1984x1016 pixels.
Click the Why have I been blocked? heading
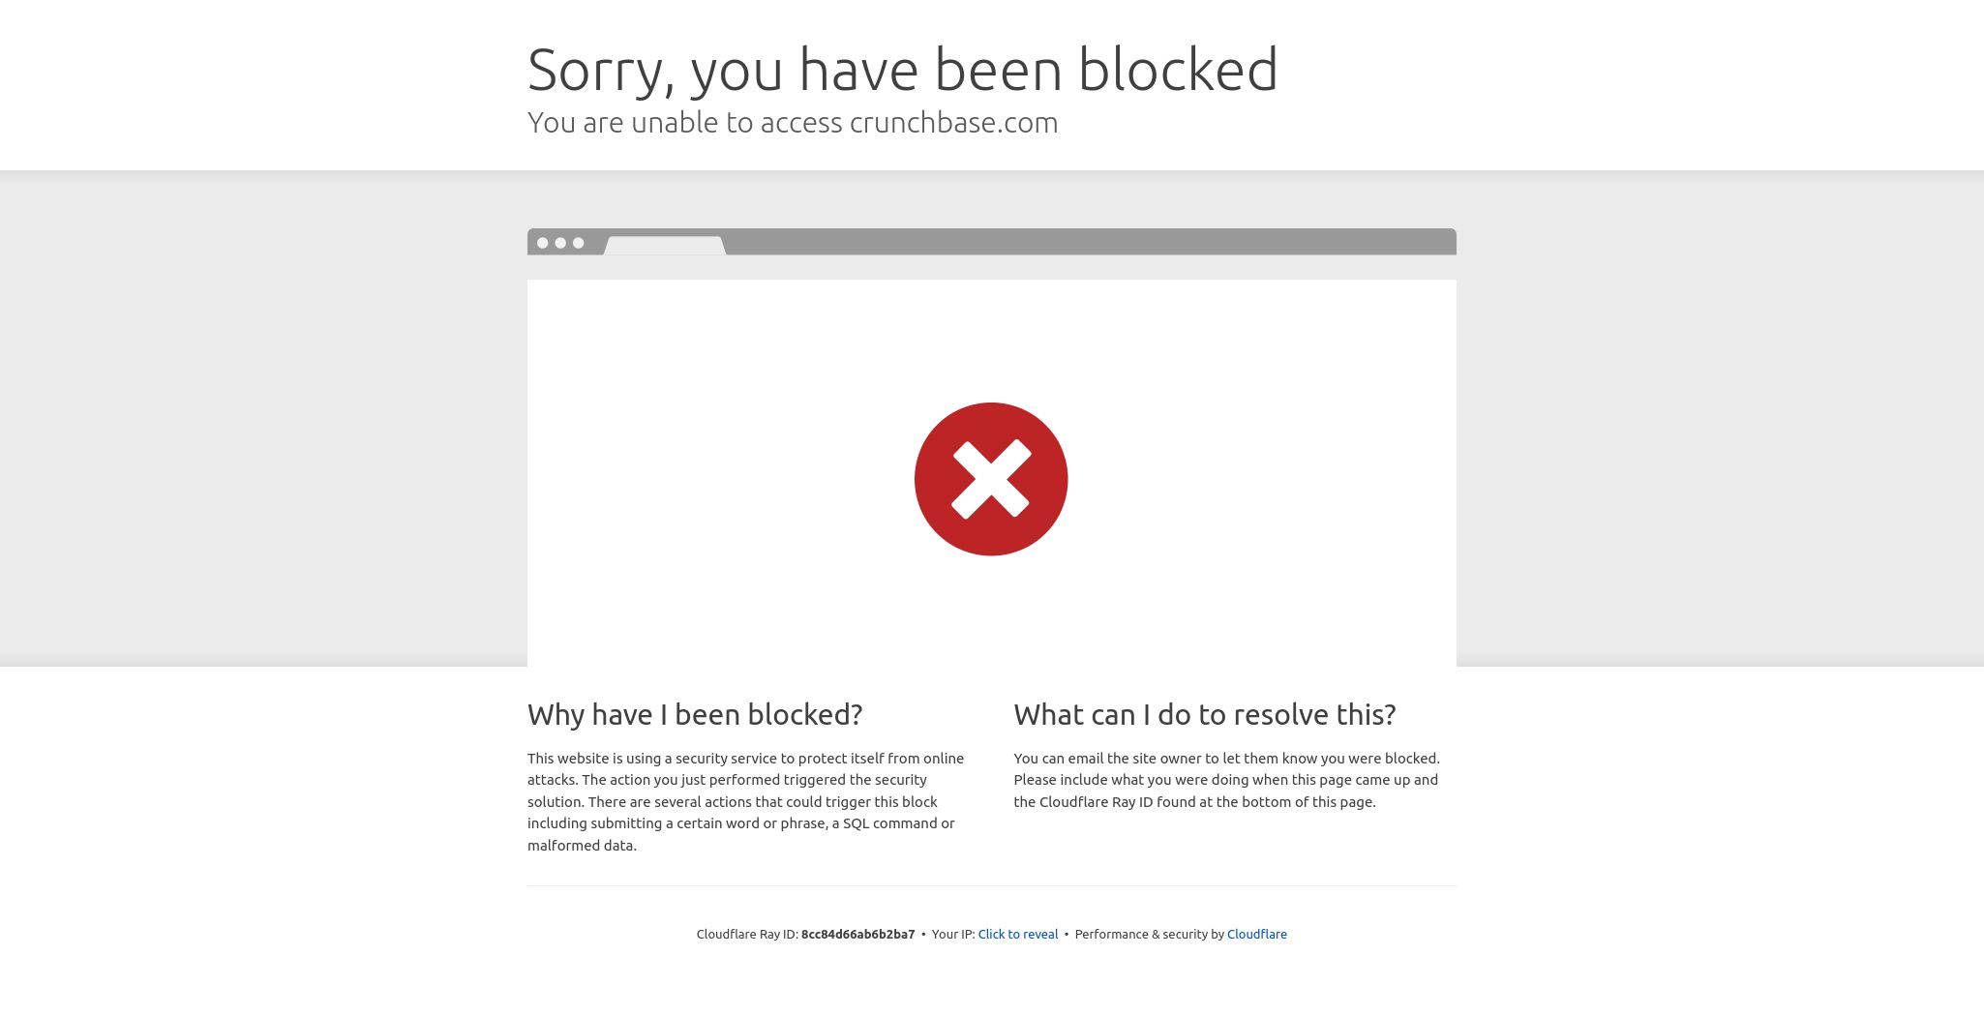[695, 714]
